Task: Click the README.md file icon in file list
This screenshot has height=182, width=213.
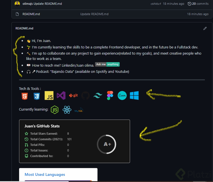Action: [17, 14]
